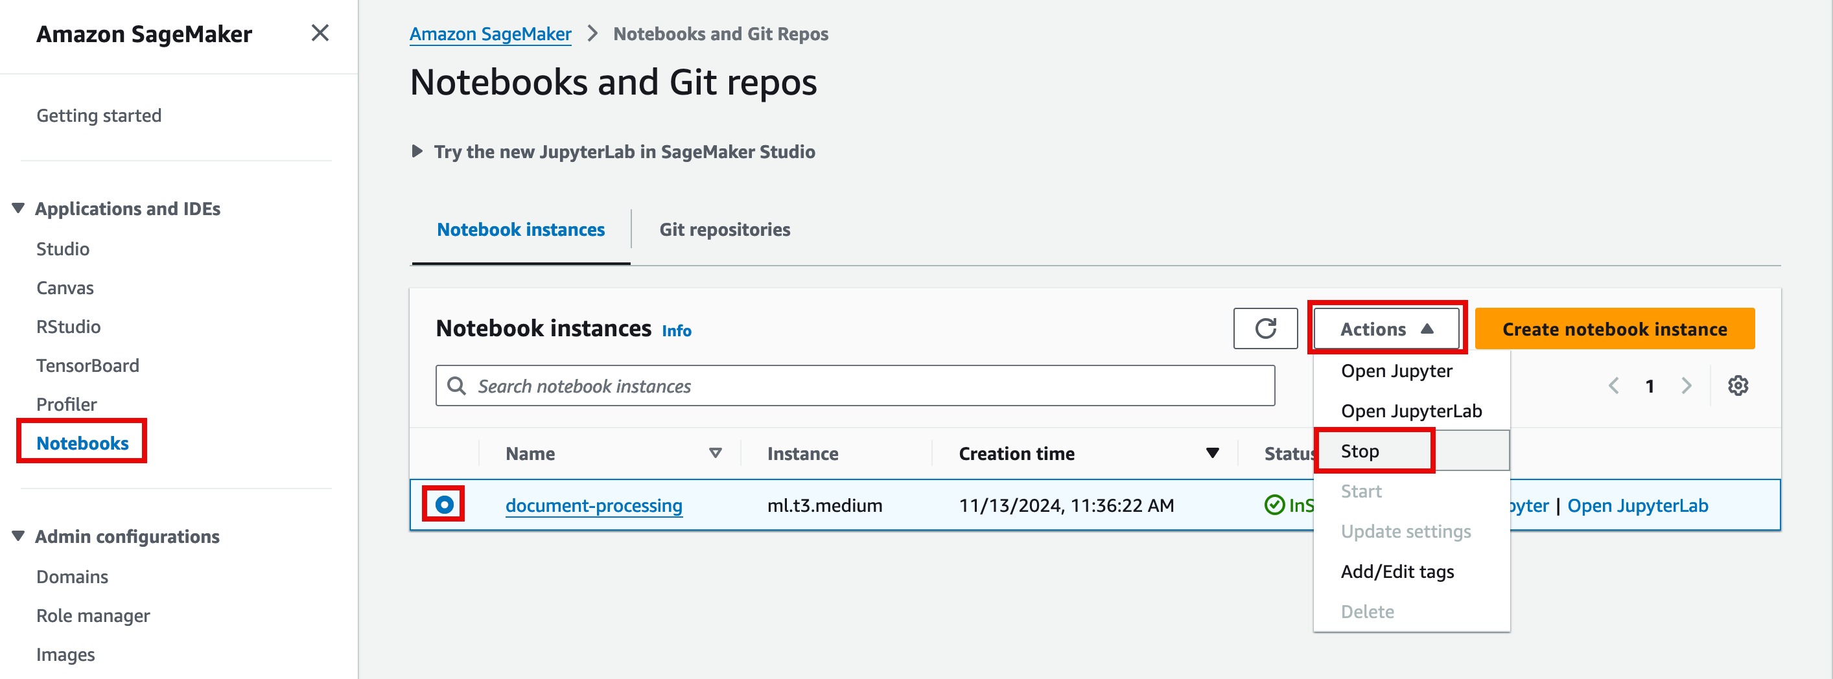Collapse the Applications and IDEs section
Image resolution: width=1833 pixels, height=679 pixels.
click(x=19, y=209)
